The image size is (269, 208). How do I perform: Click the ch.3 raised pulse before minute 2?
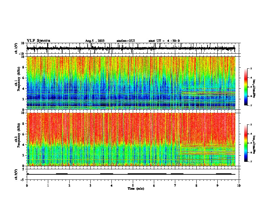tap(62, 174)
